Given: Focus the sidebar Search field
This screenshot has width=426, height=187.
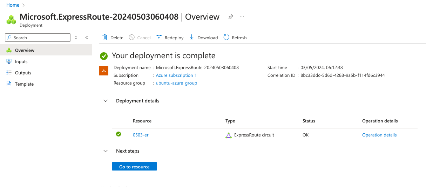Looking at the screenshot, I should [38, 38].
